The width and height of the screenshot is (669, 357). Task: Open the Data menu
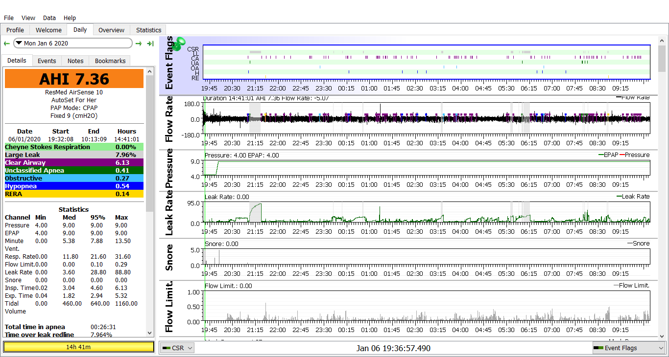[x=49, y=18]
